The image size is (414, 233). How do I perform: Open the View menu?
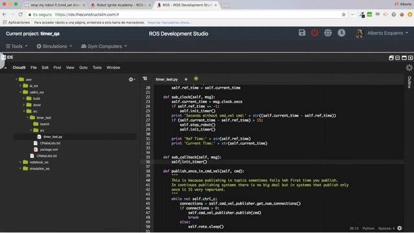[70, 67]
